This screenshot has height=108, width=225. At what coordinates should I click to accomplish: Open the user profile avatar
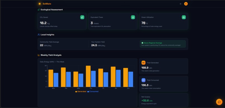pos(186,4)
